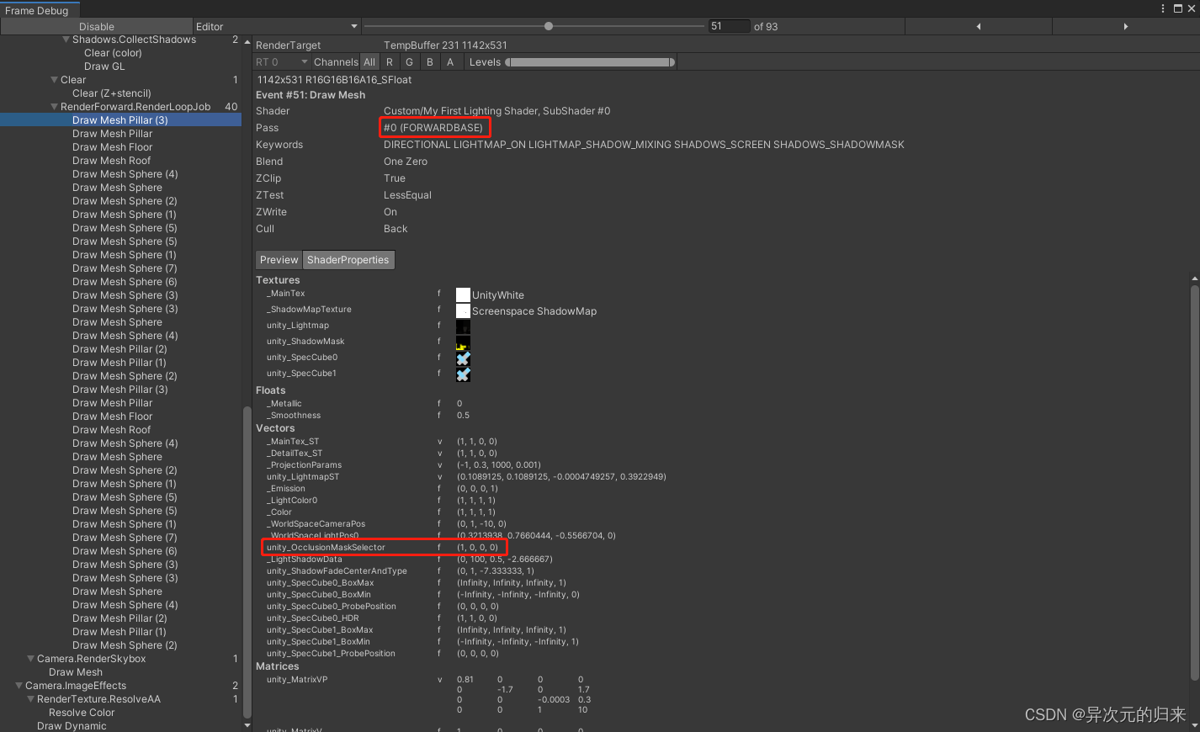The image size is (1200, 732).
Task: Move the frame event position slider
Action: coord(549,26)
